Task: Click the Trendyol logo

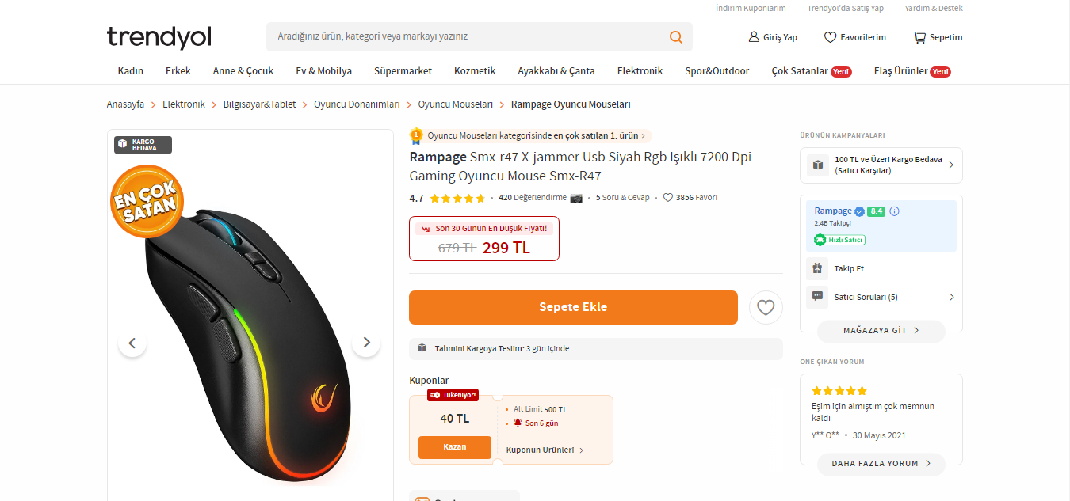Action: [159, 37]
